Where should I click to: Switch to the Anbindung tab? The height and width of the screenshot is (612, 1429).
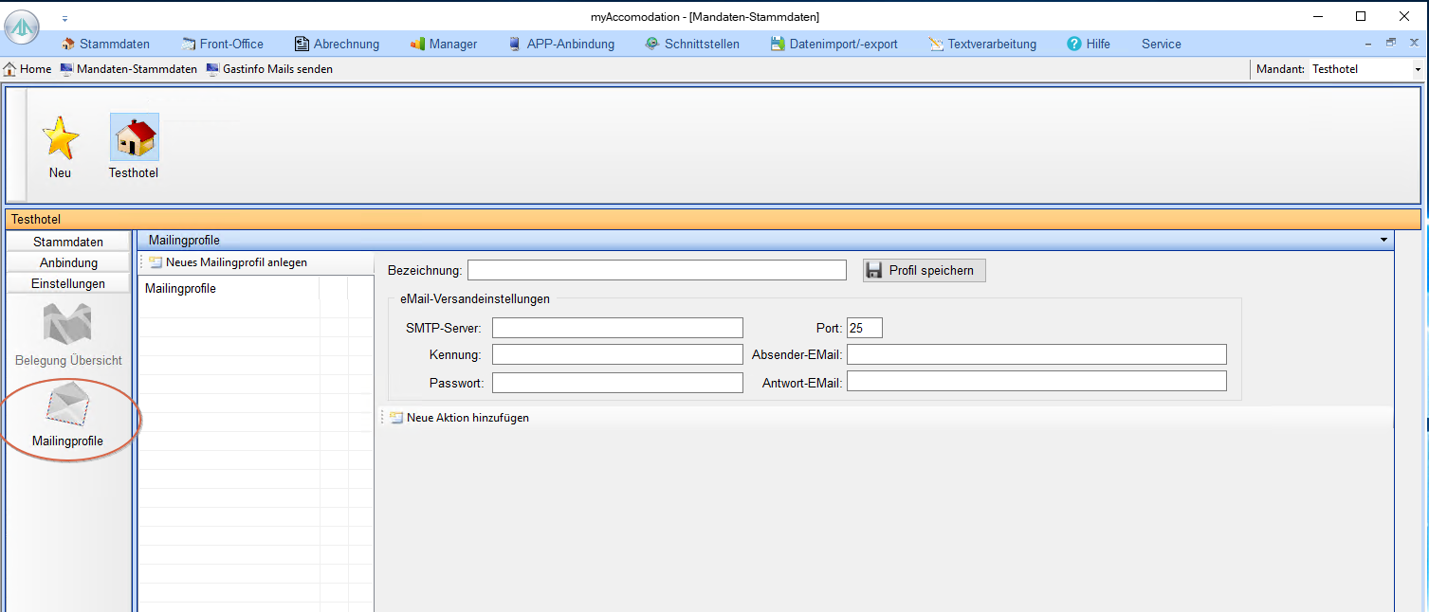tap(68, 262)
